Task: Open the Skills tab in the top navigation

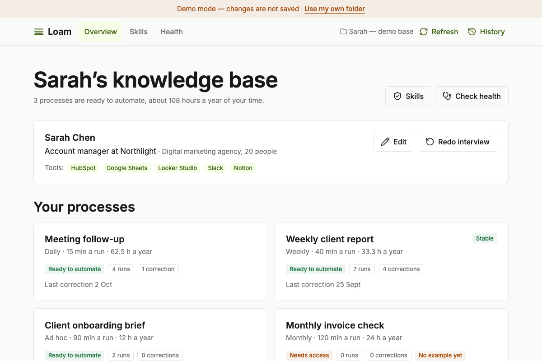Action: (x=139, y=32)
